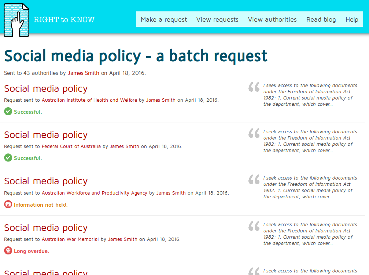Click green Successful checkmark icon for Health and Welfare

coord(8,111)
